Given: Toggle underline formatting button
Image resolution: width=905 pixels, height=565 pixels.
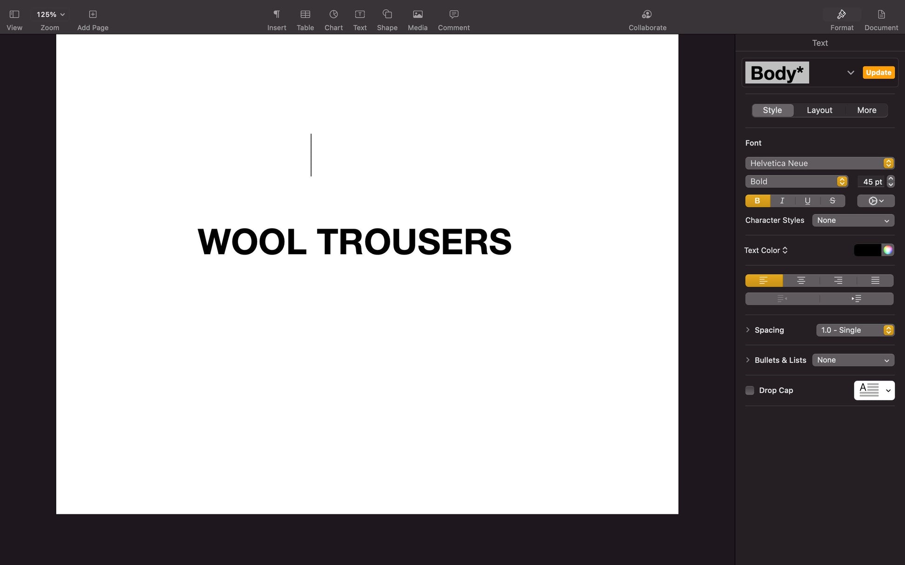Looking at the screenshot, I should [807, 201].
